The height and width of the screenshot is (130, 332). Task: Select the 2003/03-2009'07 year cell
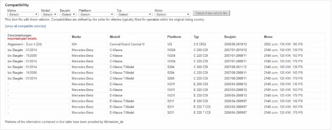click(236, 107)
